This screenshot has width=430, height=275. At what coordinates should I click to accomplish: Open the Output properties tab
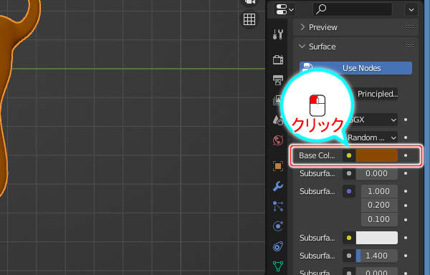coord(278,80)
